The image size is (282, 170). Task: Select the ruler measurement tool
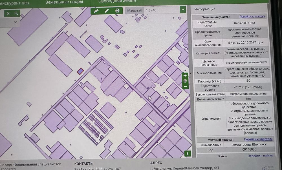click(x=96, y=11)
